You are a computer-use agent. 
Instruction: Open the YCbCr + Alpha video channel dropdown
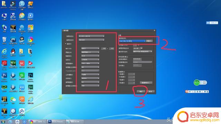click(x=90, y=63)
